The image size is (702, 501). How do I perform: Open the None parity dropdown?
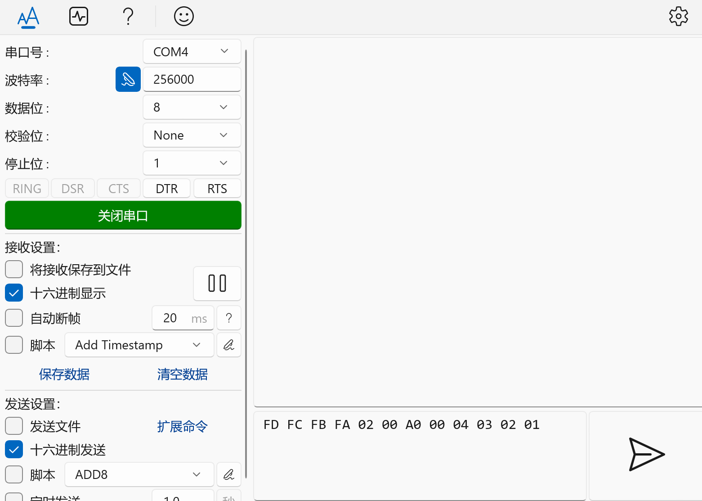192,135
